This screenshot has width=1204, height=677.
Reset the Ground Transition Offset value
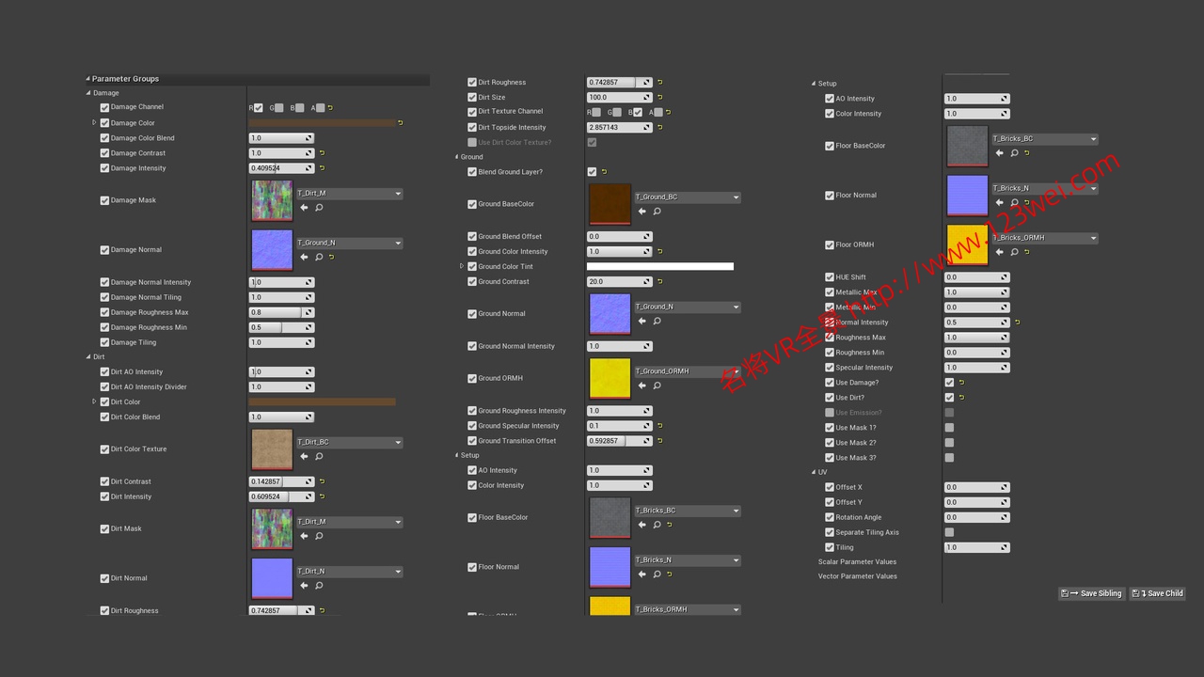tap(659, 441)
